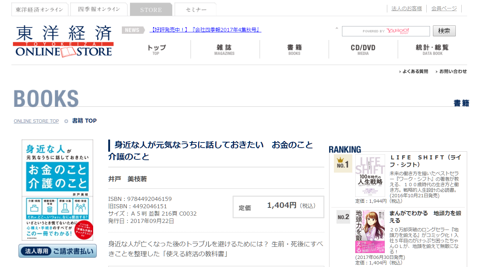Click the 東洋経済 ONLINE STORE logo

pyautogui.click(x=63, y=41)
